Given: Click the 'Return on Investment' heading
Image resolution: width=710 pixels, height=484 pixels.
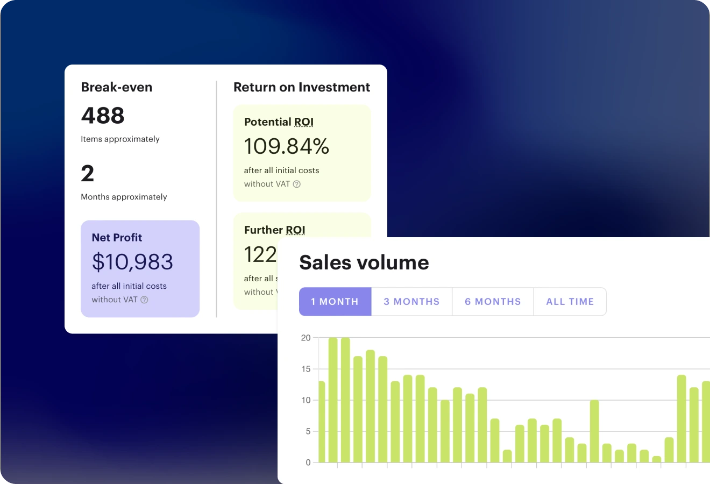Looking at the screenshot, I should tap(302, 87).
